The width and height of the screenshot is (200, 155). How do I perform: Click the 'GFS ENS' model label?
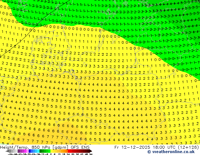pos(80,147)
